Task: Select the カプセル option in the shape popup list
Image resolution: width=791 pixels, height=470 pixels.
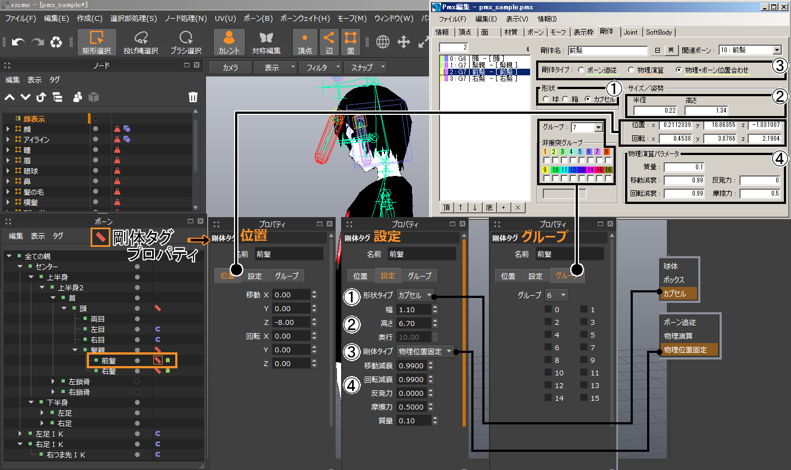Action: click(x=679, y=294)
